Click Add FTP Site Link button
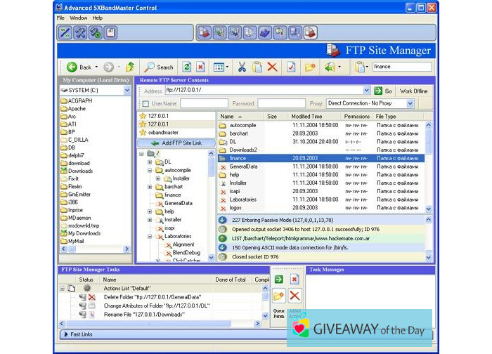Viewport: 492px width, 354px height. pyautogui.click(x=176, y=143)
